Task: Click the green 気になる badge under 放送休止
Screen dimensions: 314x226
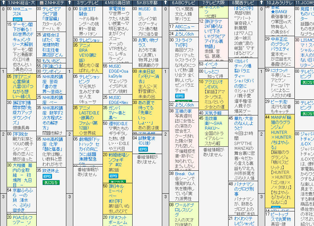Action: click(51, 183)
